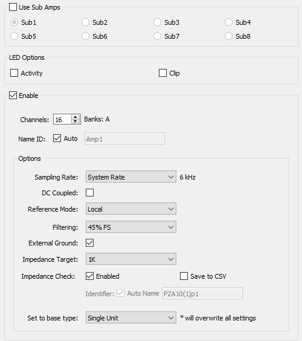Choose the Sub7 radio option
The width and height of the screenshot is (302, 341).
(157, 36)
